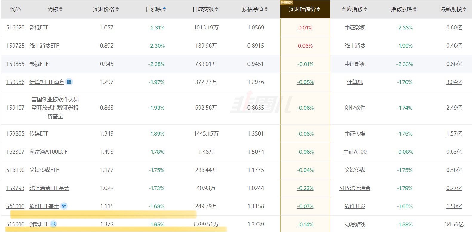Open 游戏ETF fund name link
Viewport: 472px width, 232px height.
39,225
